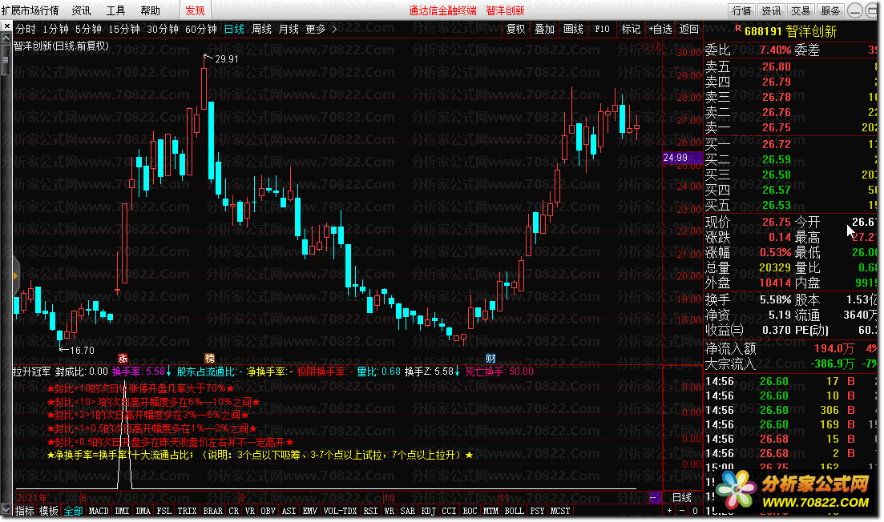Select the 模板 template tab

pos(48,511)
